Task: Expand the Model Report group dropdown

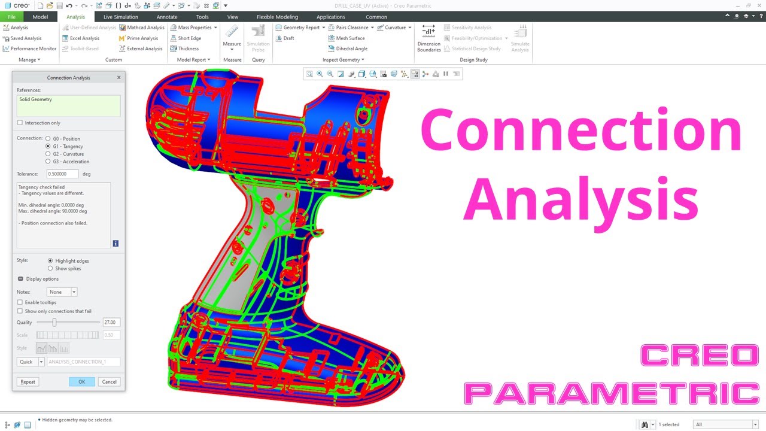Action: 193,60
